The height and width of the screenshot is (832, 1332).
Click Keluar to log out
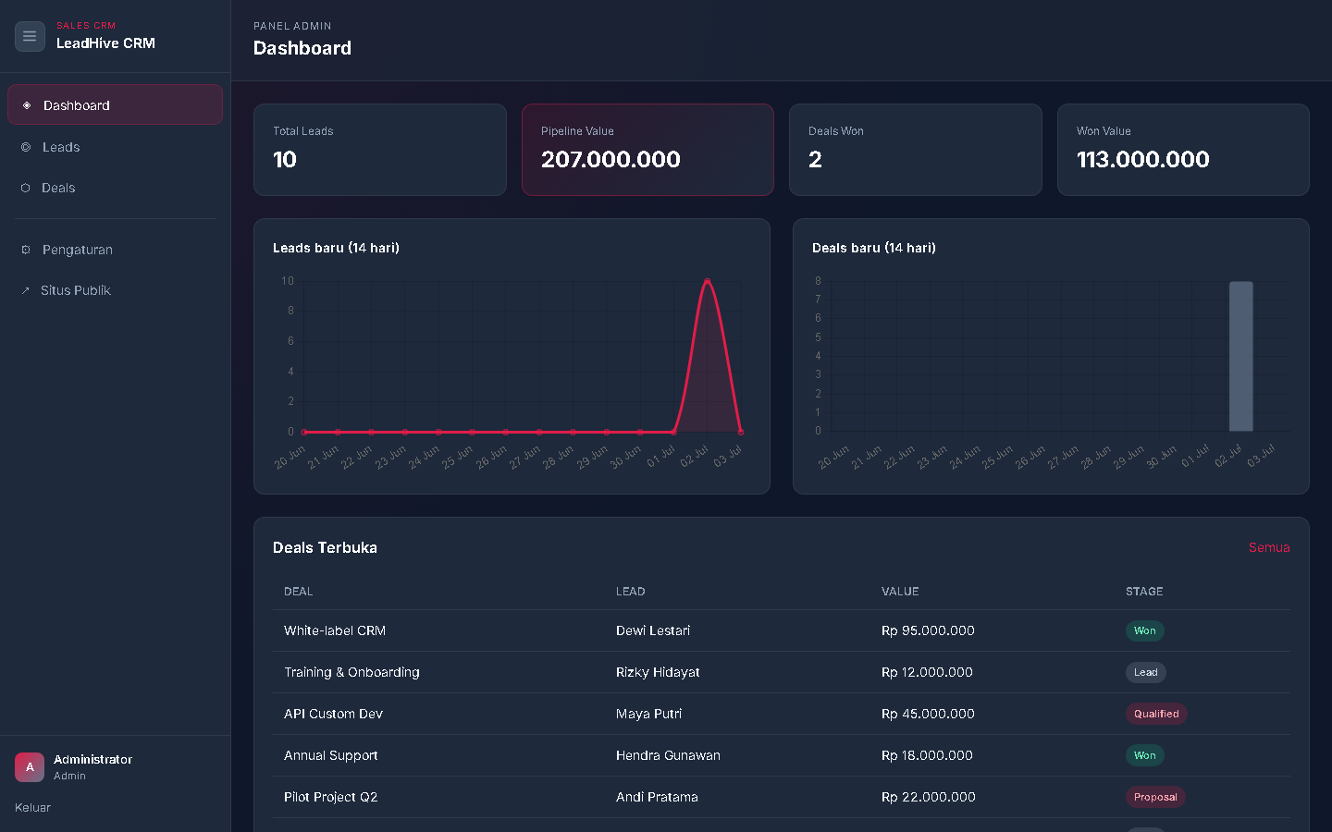point(33,807)
